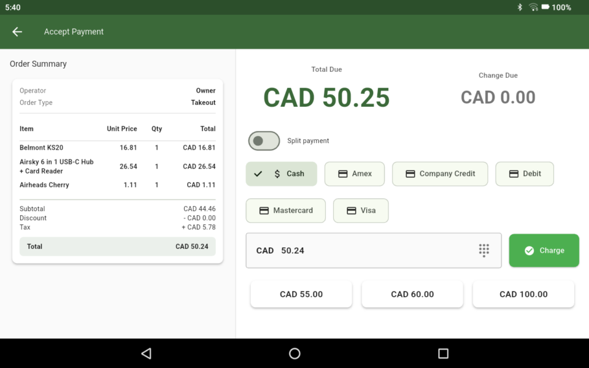Click the Order Summary heading
589x368 pixels.
point(38,64)
